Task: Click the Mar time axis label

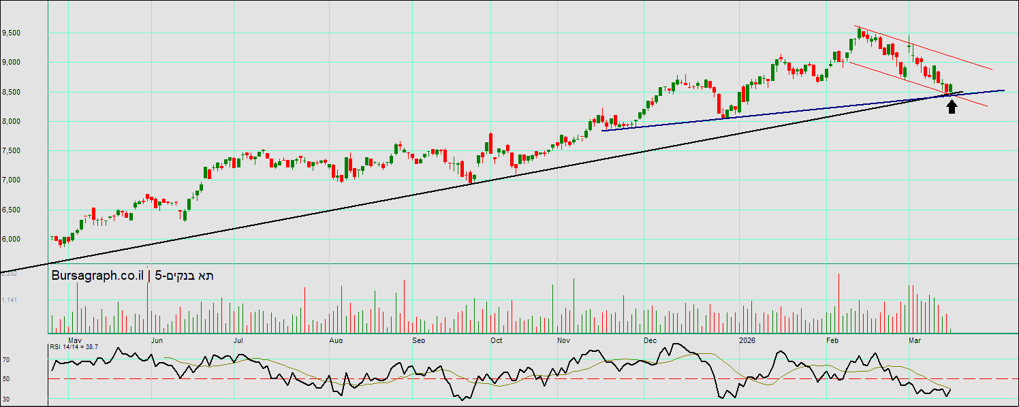Action: 916,340
